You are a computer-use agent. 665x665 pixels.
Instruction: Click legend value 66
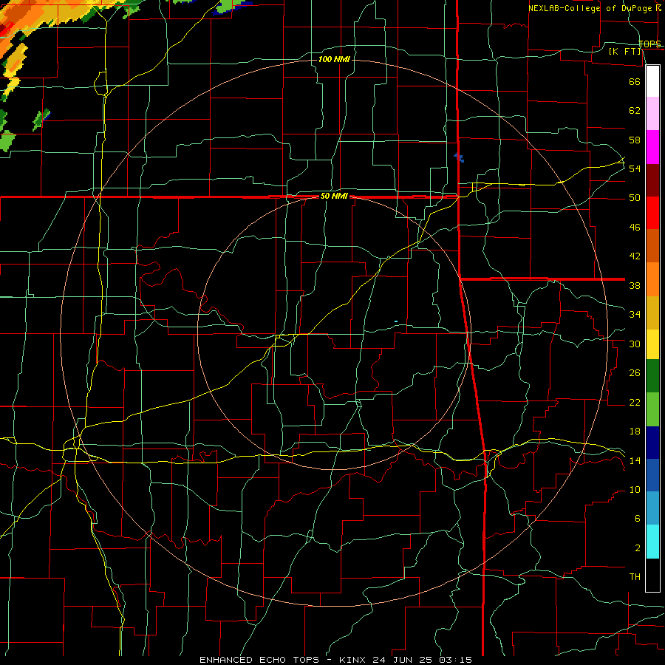tap(635, 82)
